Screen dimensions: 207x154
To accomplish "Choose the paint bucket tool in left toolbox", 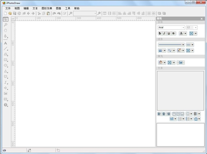I will pos(6,36).
